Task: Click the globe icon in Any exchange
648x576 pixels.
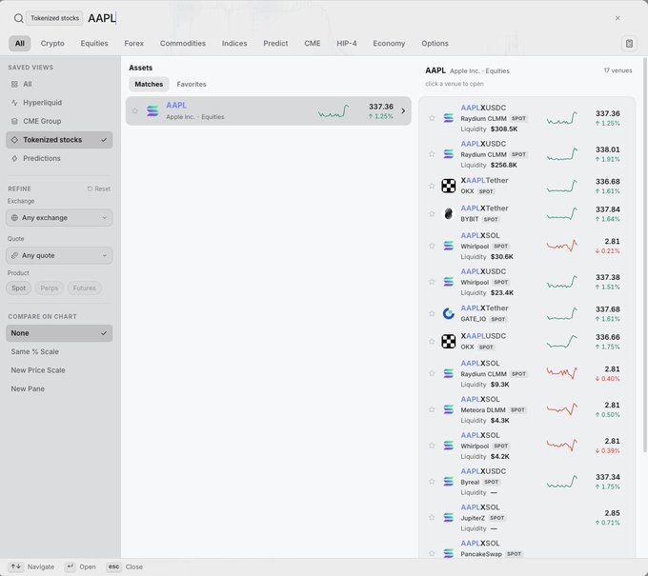Action: [x=14, y=218]
